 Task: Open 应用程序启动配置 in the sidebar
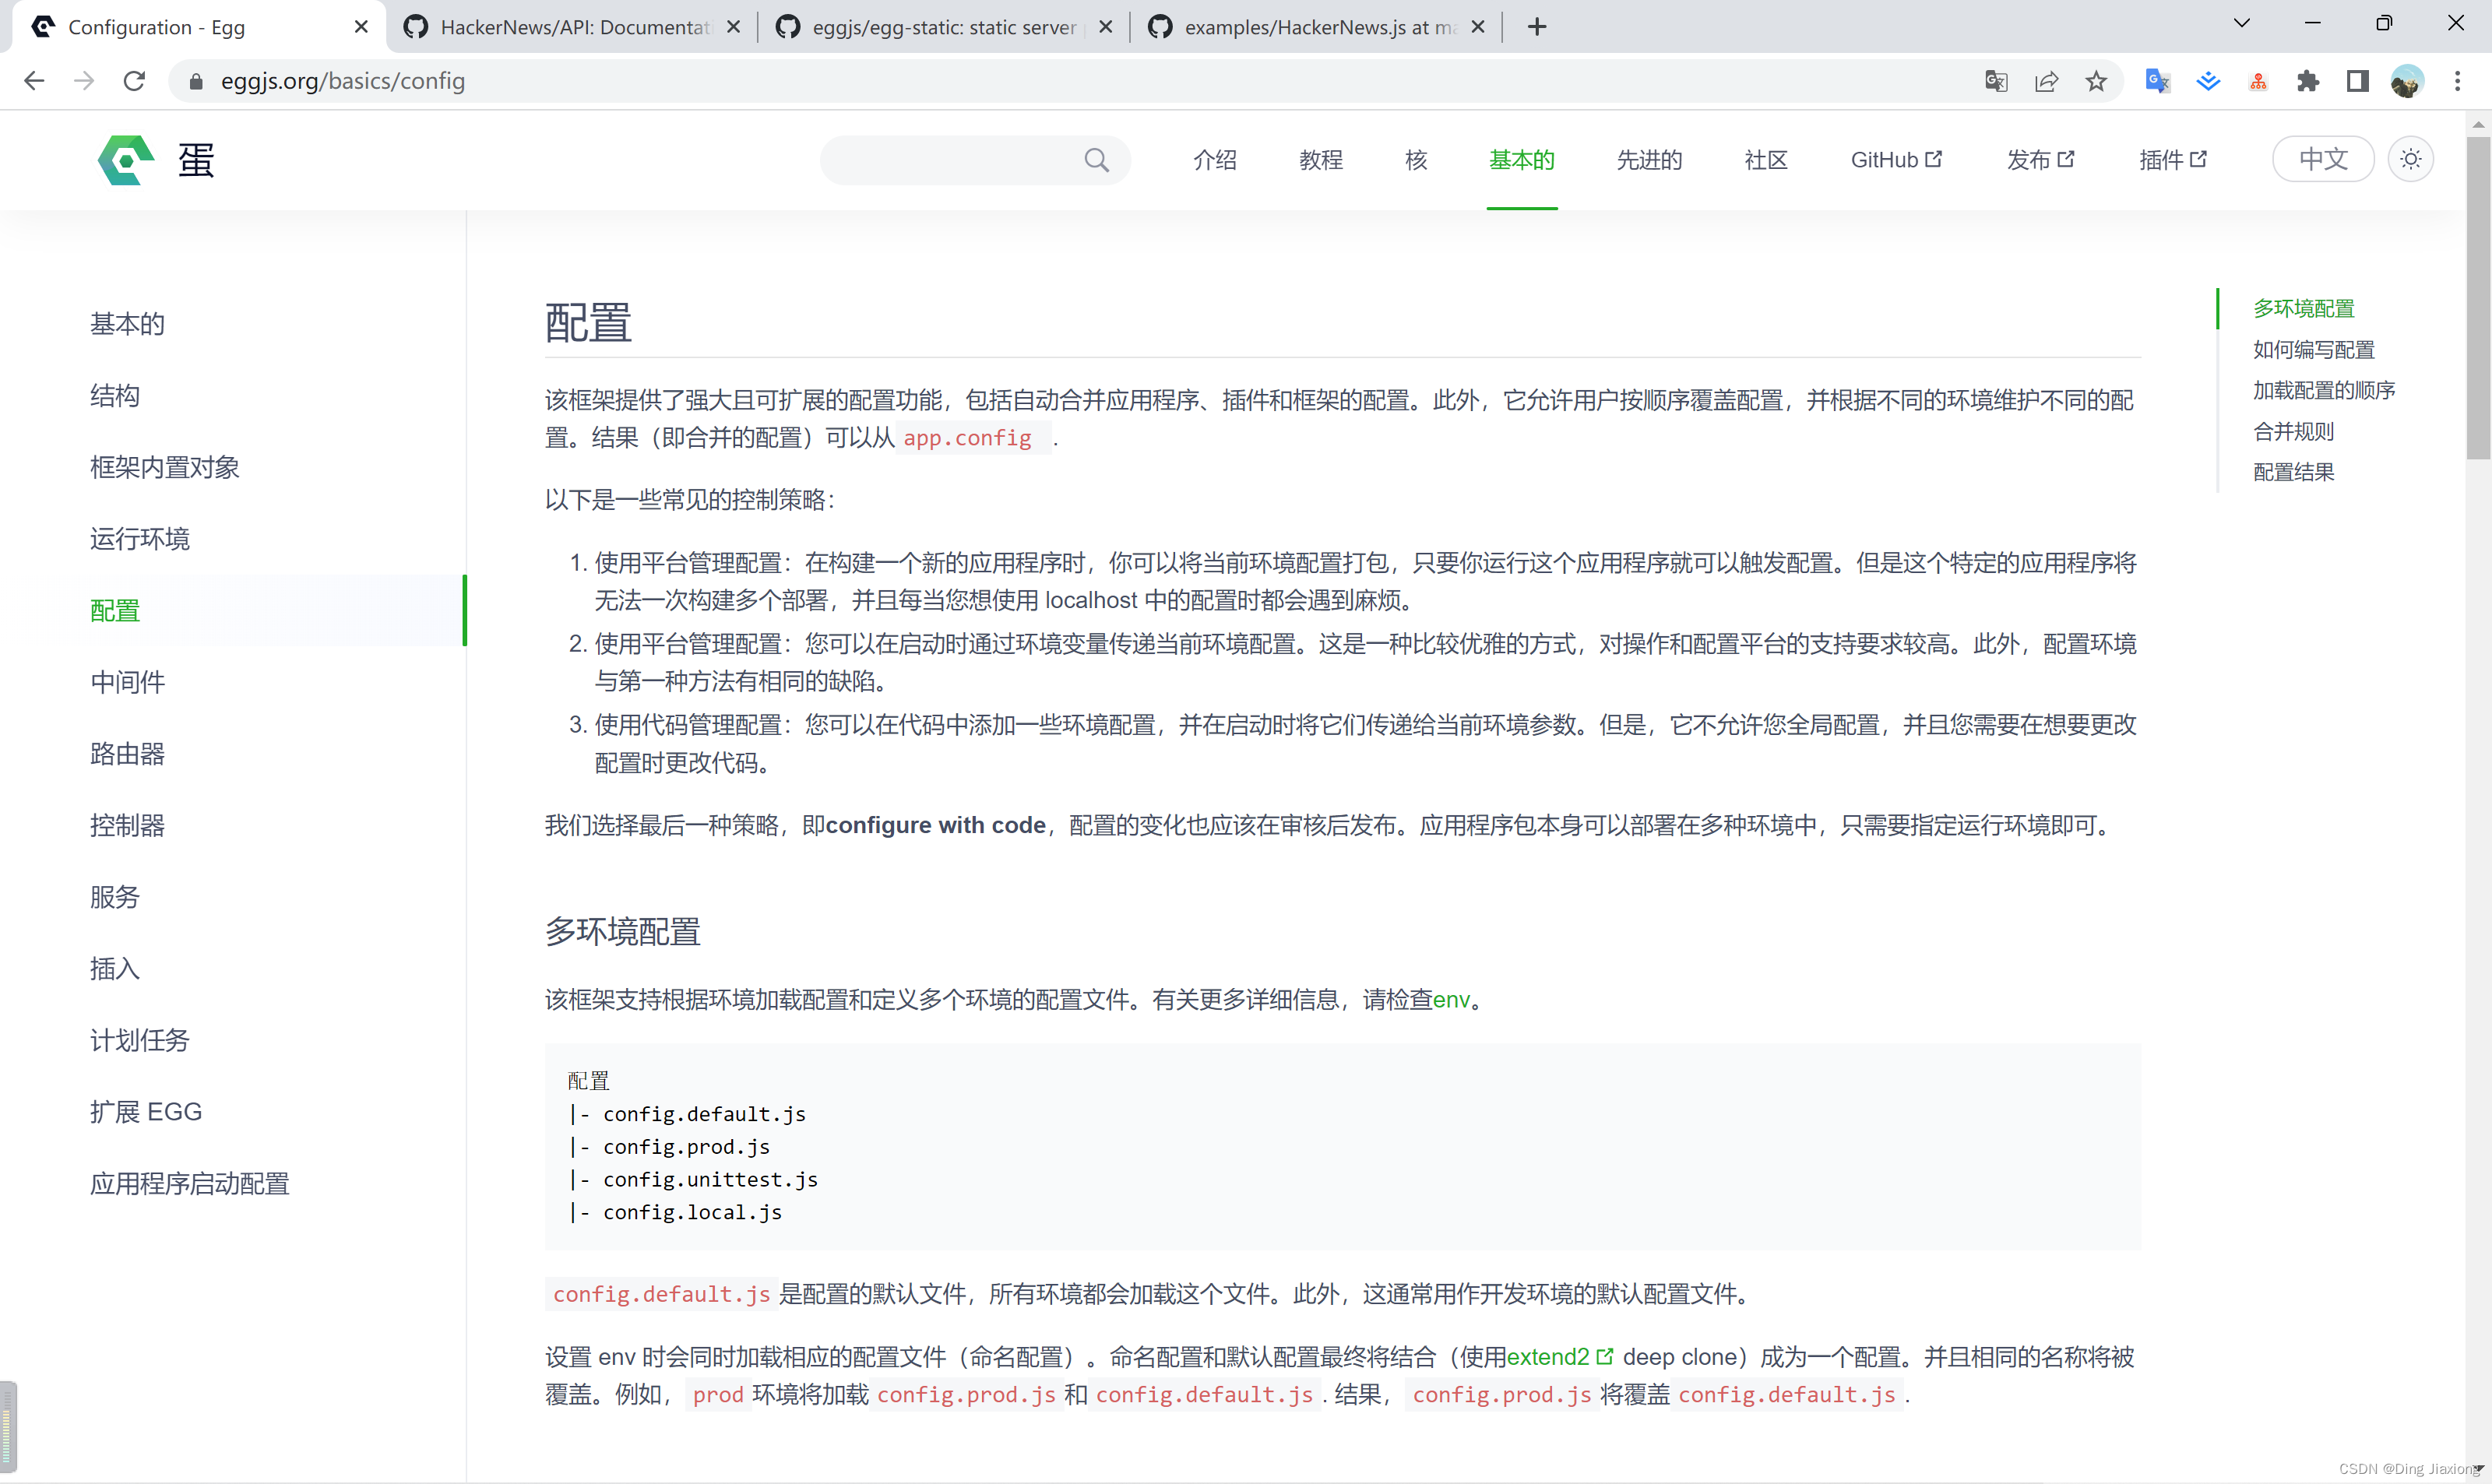click(x=190, y=1184)
